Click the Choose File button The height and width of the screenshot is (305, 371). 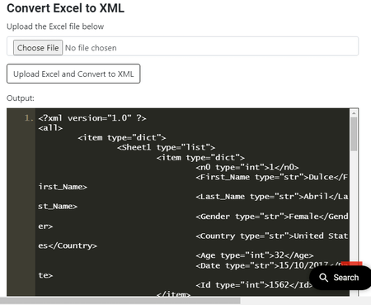coord(38,48)
